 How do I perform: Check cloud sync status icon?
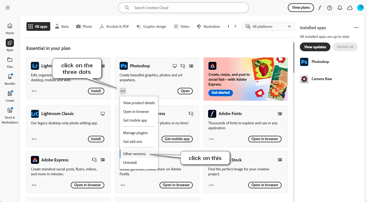tap(350, 8)
